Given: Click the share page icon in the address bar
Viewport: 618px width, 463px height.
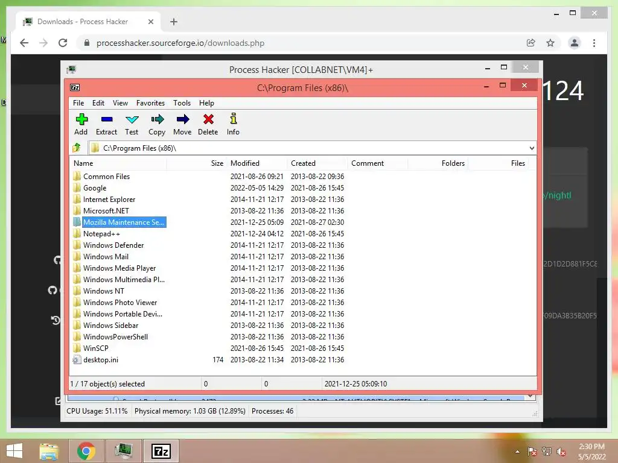Looking at the screenshot, I should [x=531, y=43].
